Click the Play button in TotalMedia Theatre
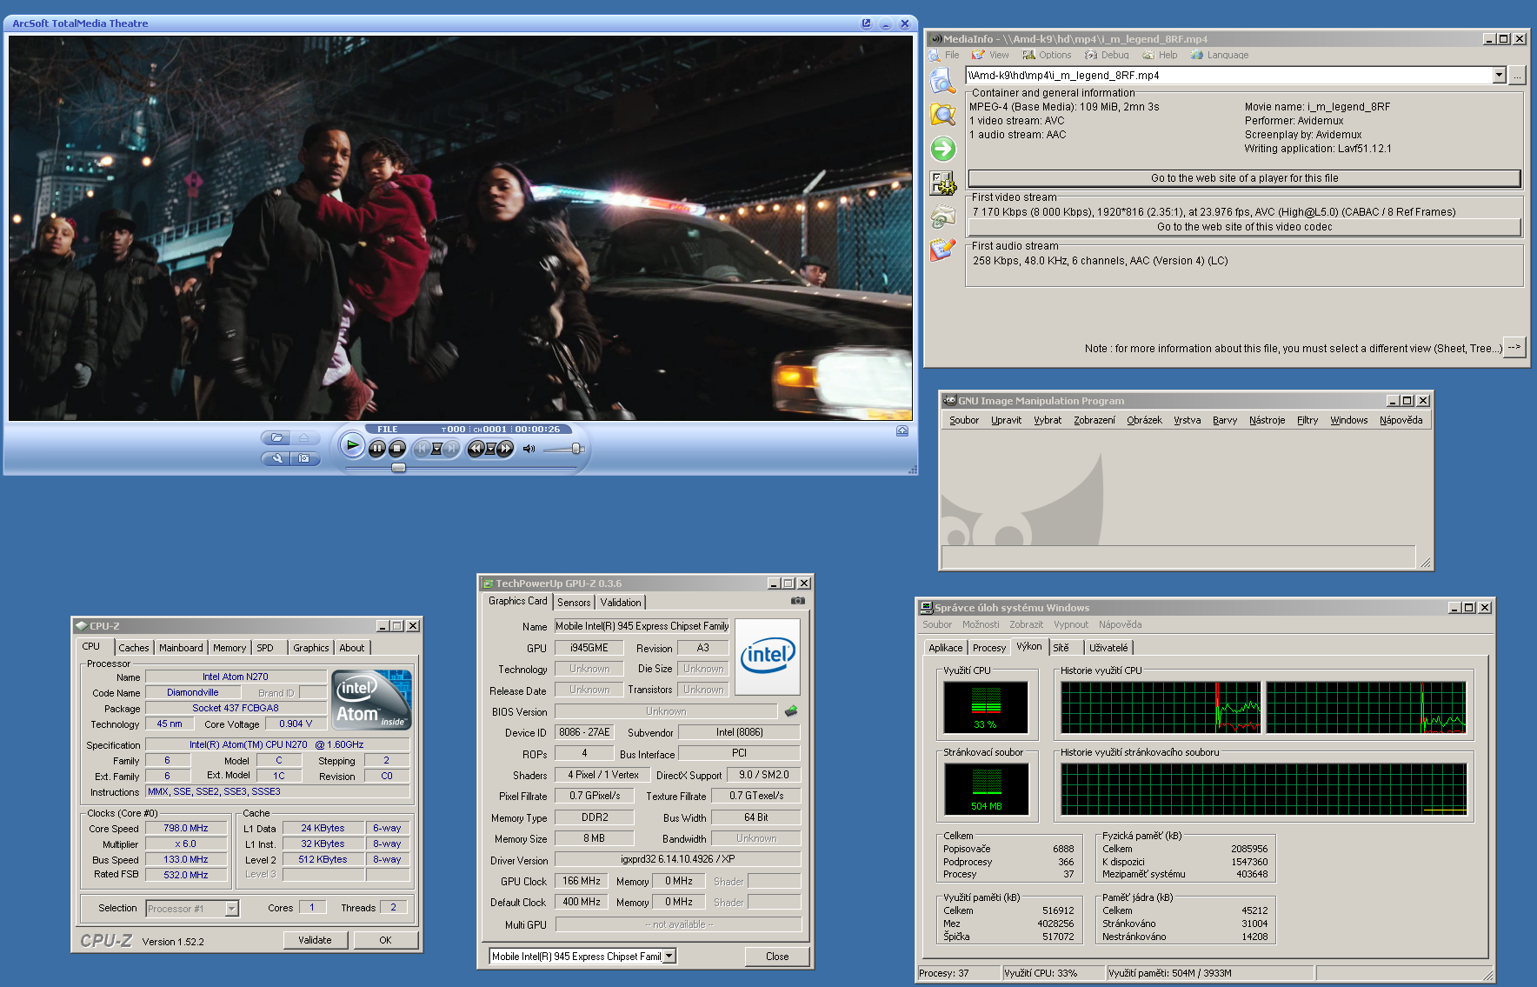This screenshot has width=1537, height=987. tap(352, 446)
